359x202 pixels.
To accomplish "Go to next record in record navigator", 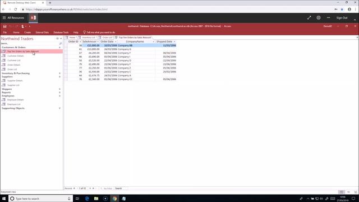I will point(90,189).
